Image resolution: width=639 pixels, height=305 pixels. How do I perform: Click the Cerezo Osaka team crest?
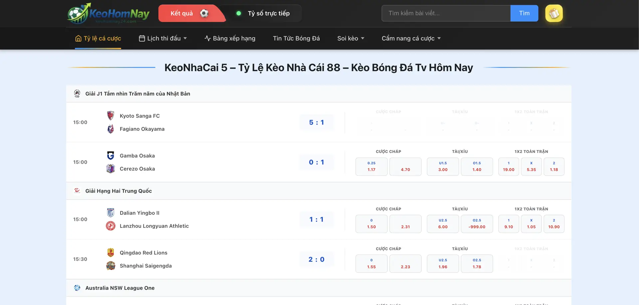click(110, 169)
